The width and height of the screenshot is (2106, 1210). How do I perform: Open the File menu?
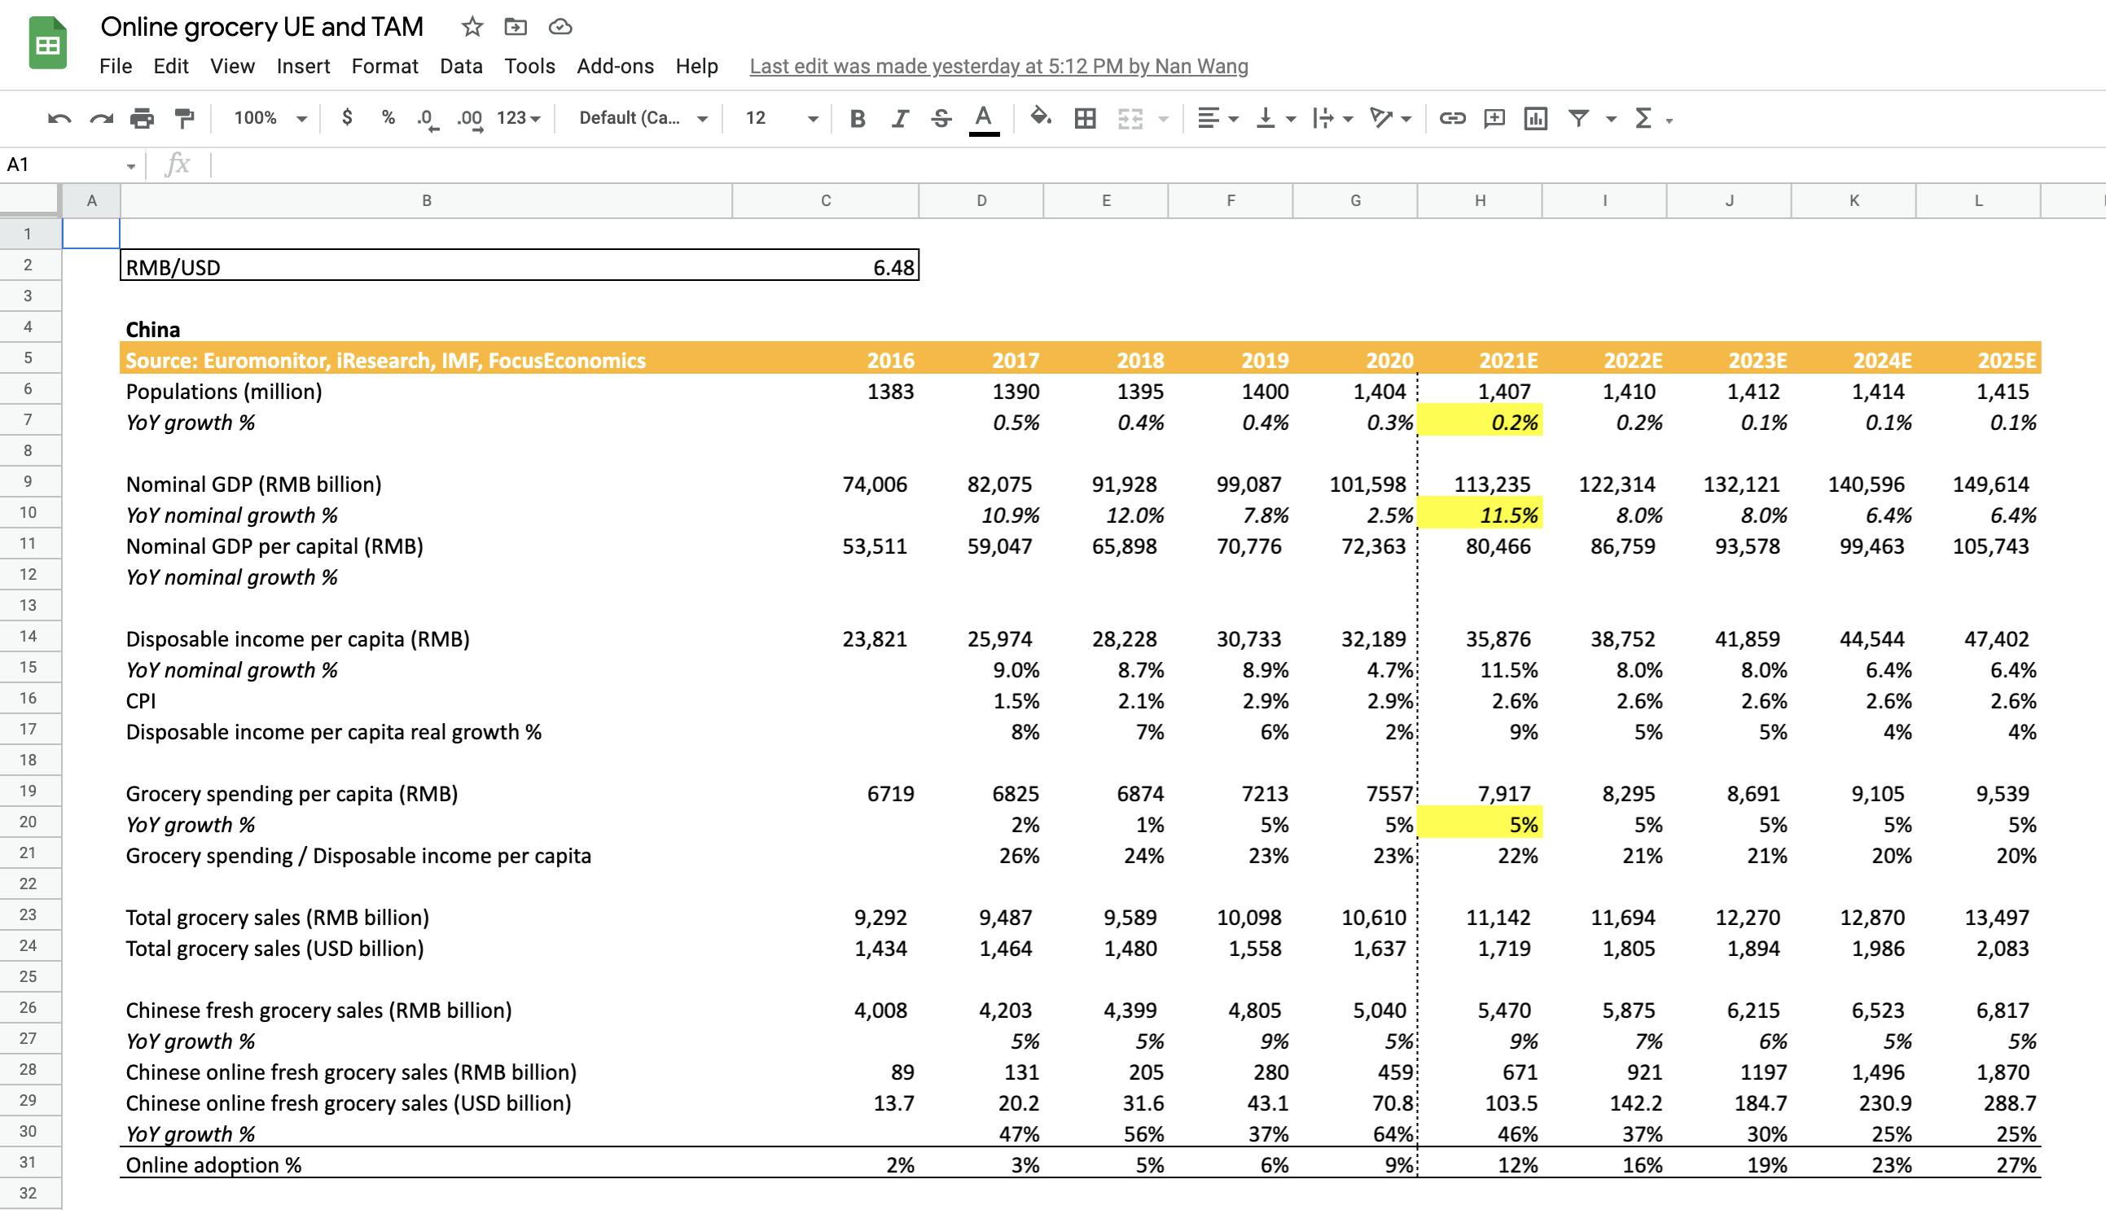[x=116, y=67]
